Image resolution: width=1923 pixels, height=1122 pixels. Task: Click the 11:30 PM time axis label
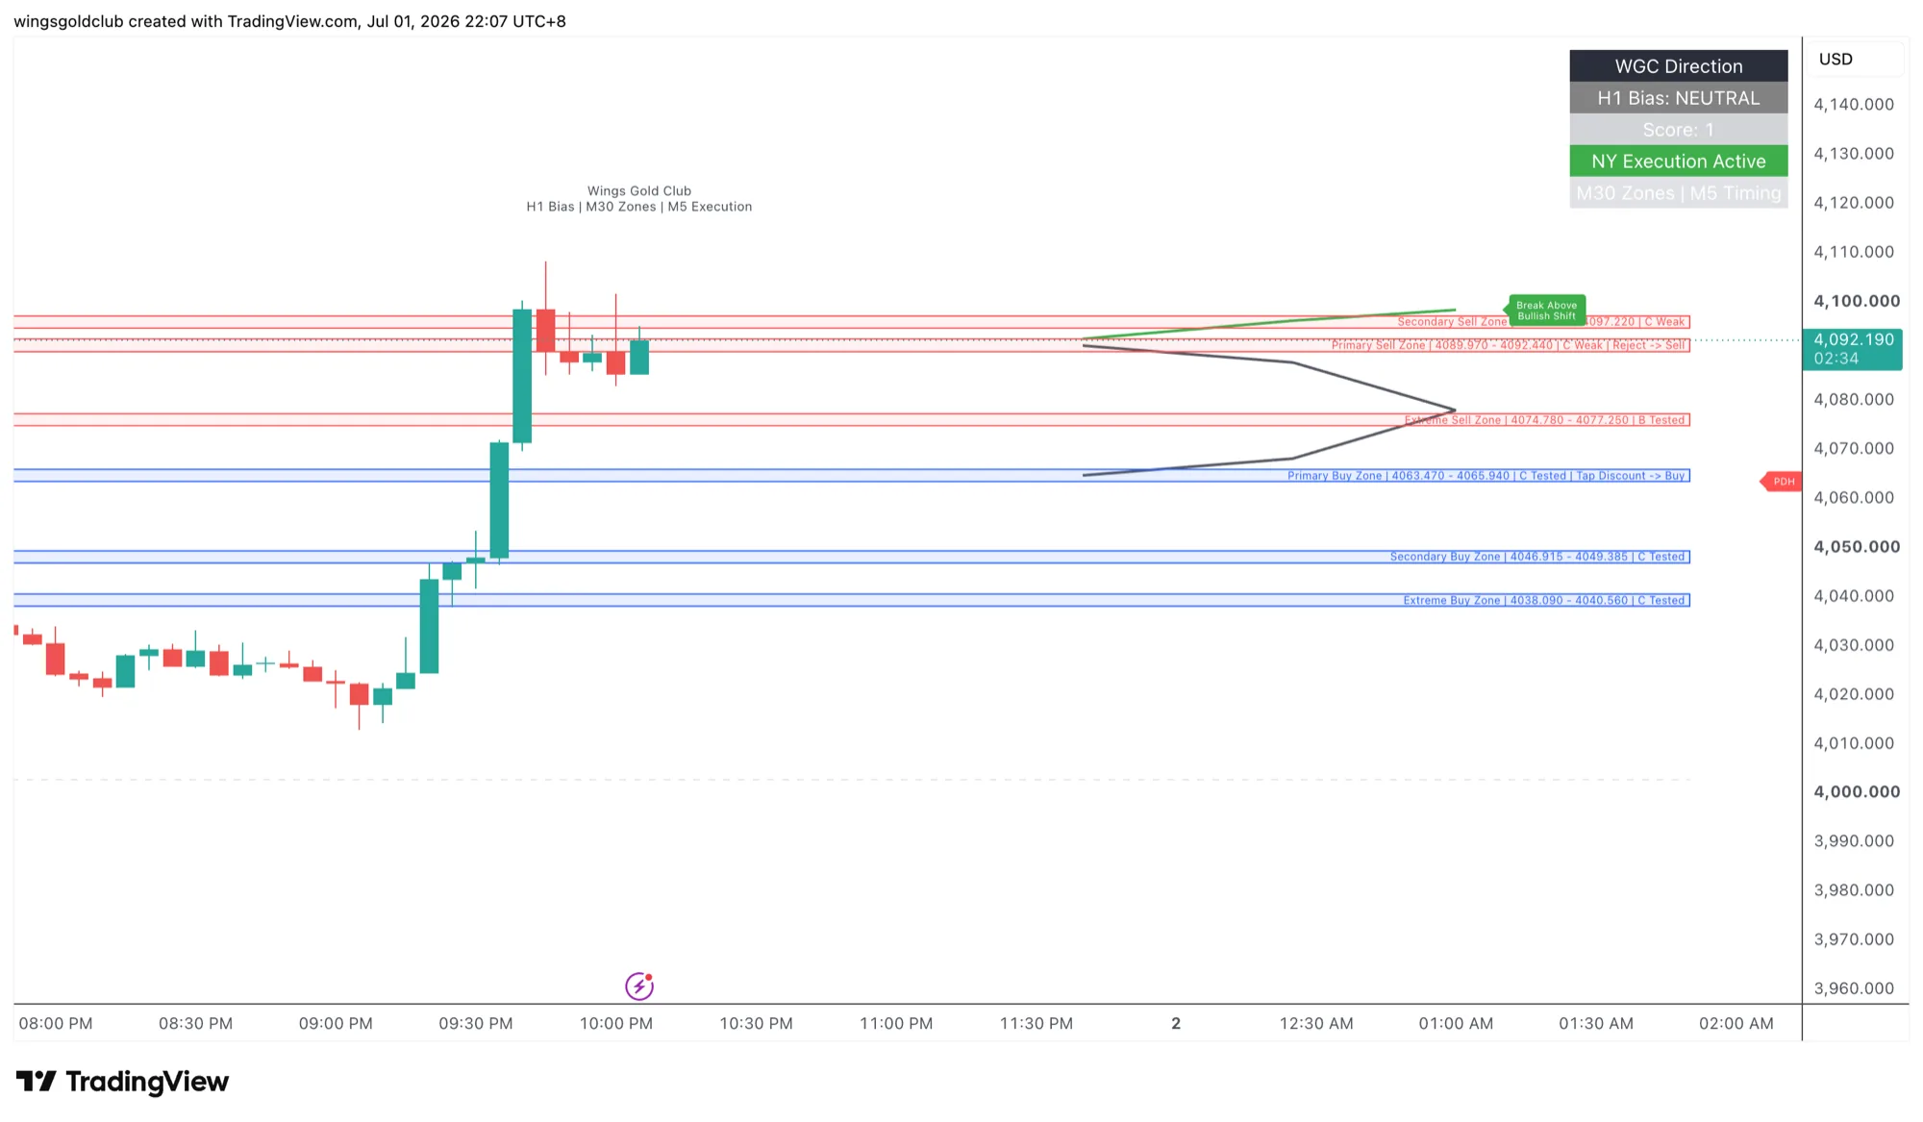tap(1036, 1024)
